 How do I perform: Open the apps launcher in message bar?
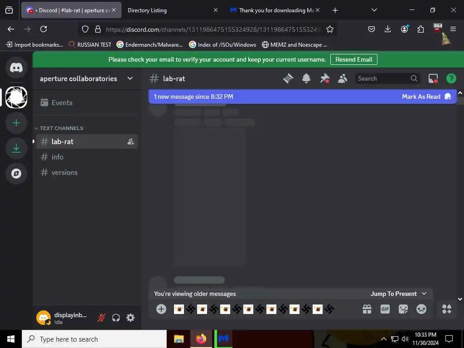click(x=446, y=309)
